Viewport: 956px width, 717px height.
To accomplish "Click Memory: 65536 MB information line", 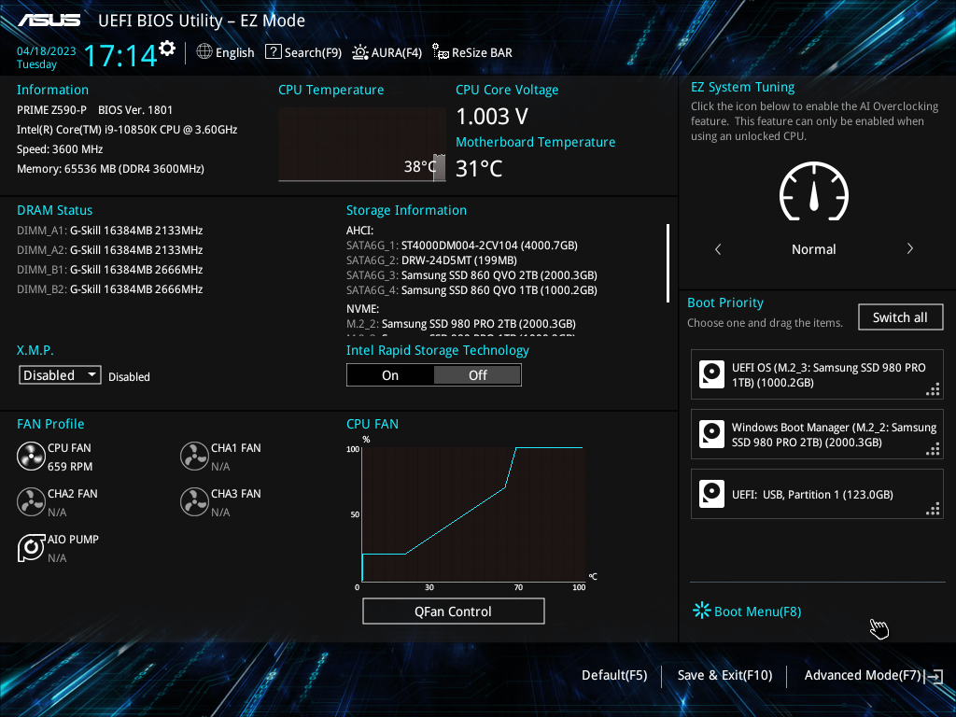I will pyautogui.click(x=110, y=169).
